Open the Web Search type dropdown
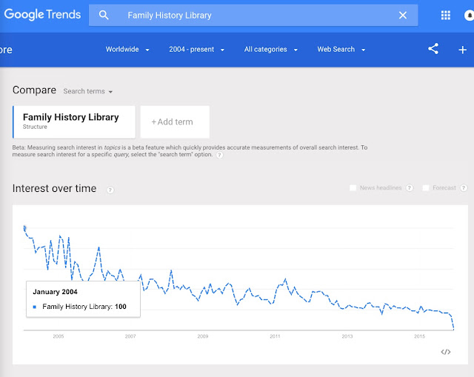474x377 pixels. pos(341,50)
